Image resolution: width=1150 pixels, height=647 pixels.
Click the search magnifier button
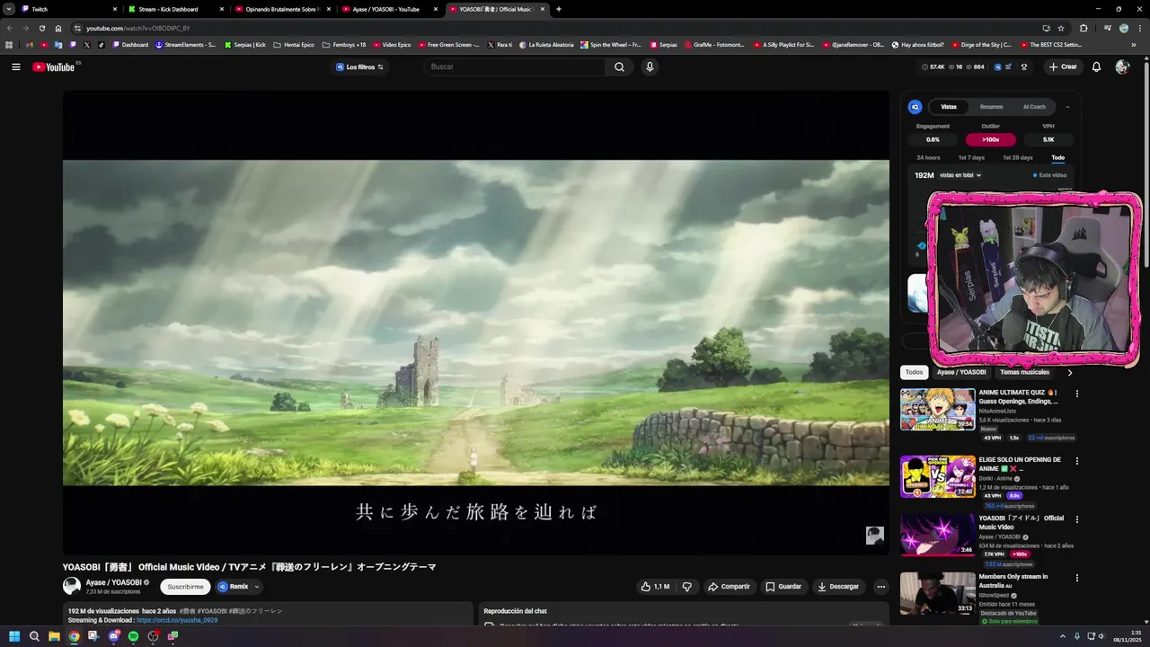coord(619,66)
